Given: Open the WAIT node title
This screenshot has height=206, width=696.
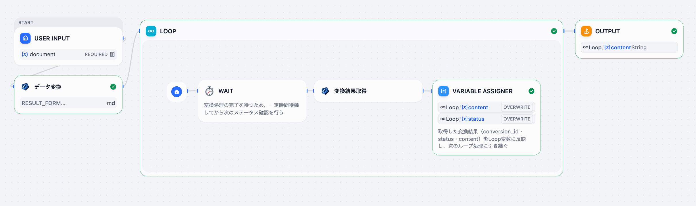Looking at the screenshot, I should click(226, 91).
